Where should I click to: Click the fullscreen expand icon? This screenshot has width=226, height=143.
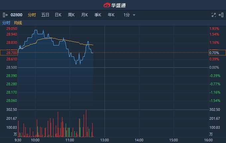click(x=214, y=15)
